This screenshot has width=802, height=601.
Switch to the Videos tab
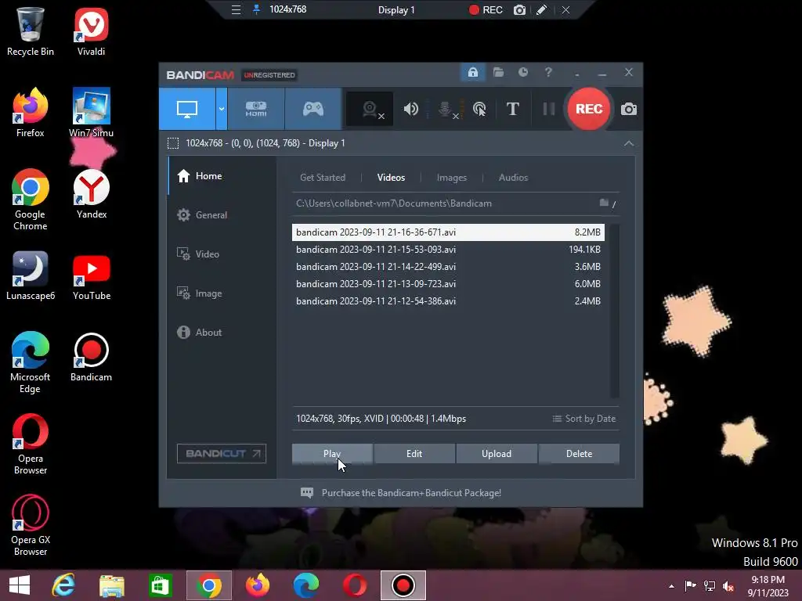pyautogui.click(x=391, y=178)
